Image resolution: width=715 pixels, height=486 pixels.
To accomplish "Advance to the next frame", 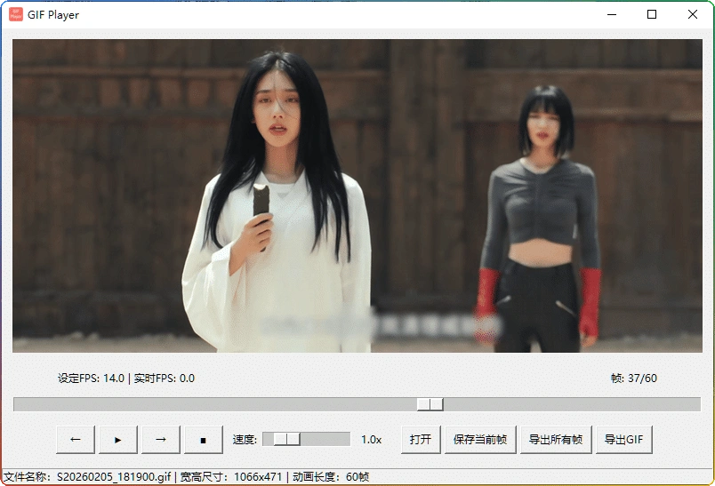I will pos(160,440).
